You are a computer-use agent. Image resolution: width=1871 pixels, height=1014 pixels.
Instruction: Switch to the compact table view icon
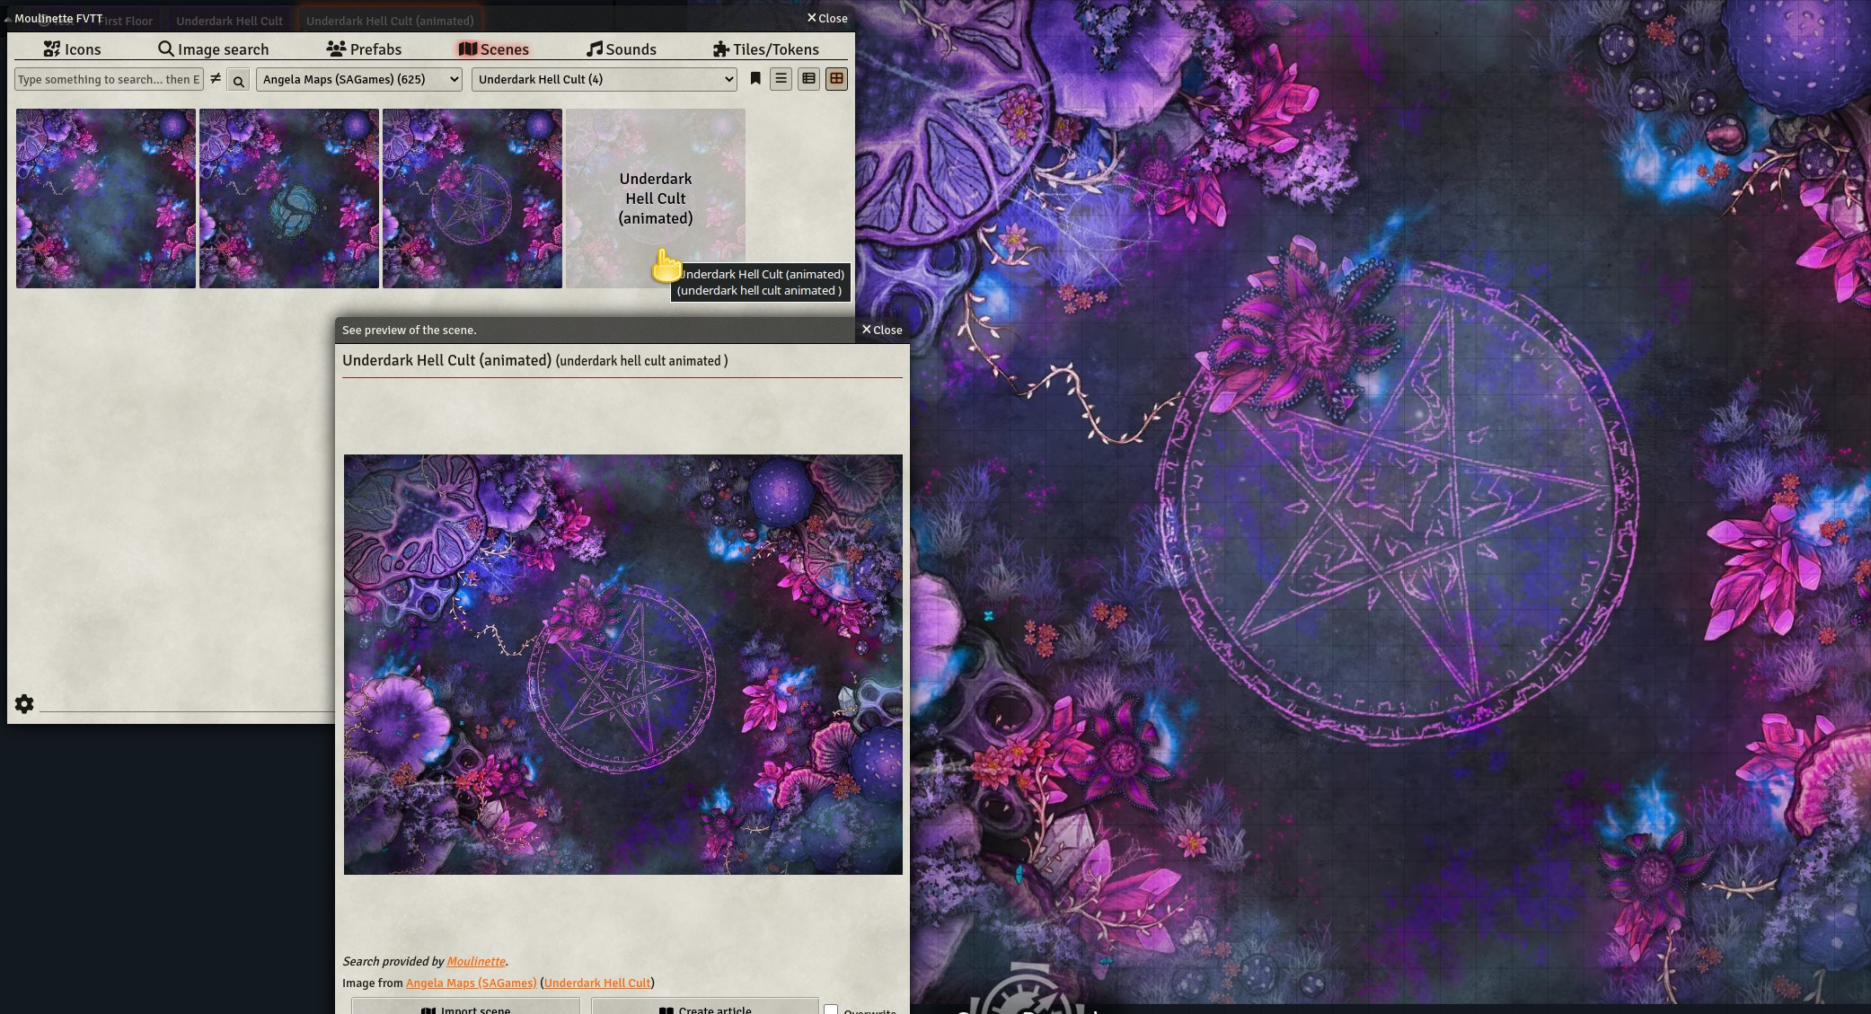click(809, 79)
